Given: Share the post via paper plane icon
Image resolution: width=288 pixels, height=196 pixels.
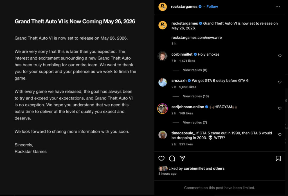Looking at the screenshot, I should pyautogui.click(x=183, y=159).
